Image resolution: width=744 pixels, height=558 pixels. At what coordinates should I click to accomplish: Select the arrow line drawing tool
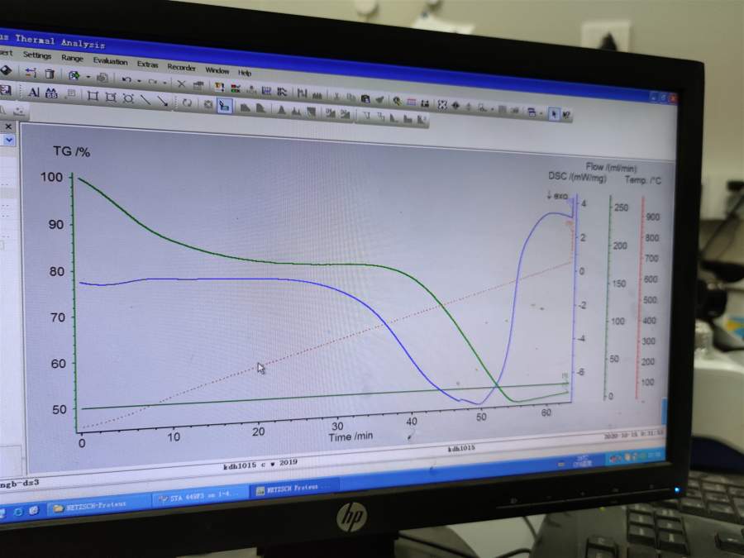163,102
